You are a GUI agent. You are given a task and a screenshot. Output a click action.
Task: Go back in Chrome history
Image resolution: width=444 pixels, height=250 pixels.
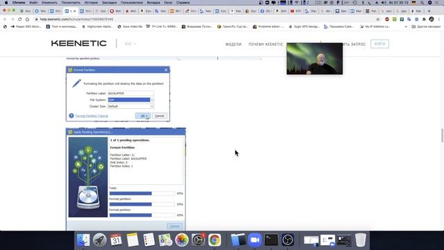pos(5,19)
